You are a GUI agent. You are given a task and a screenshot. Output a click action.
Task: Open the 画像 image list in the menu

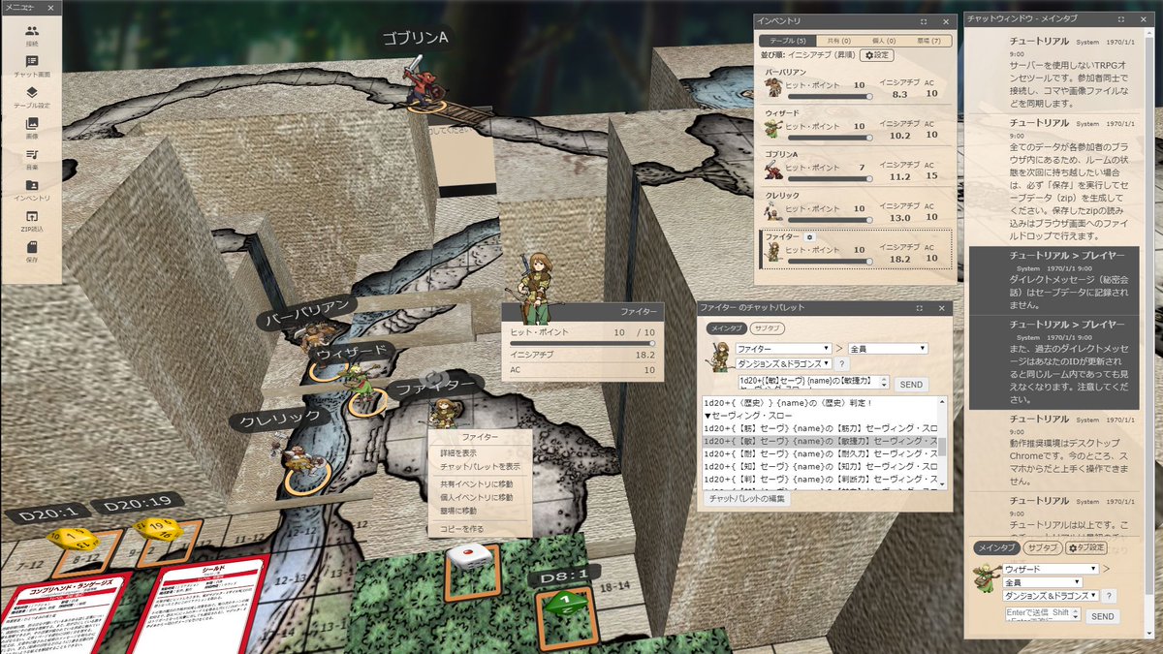coord(32,129)
